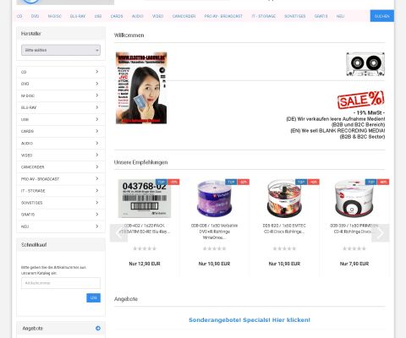Expand the DVD category chevron in sidebar

pos(96,84)
